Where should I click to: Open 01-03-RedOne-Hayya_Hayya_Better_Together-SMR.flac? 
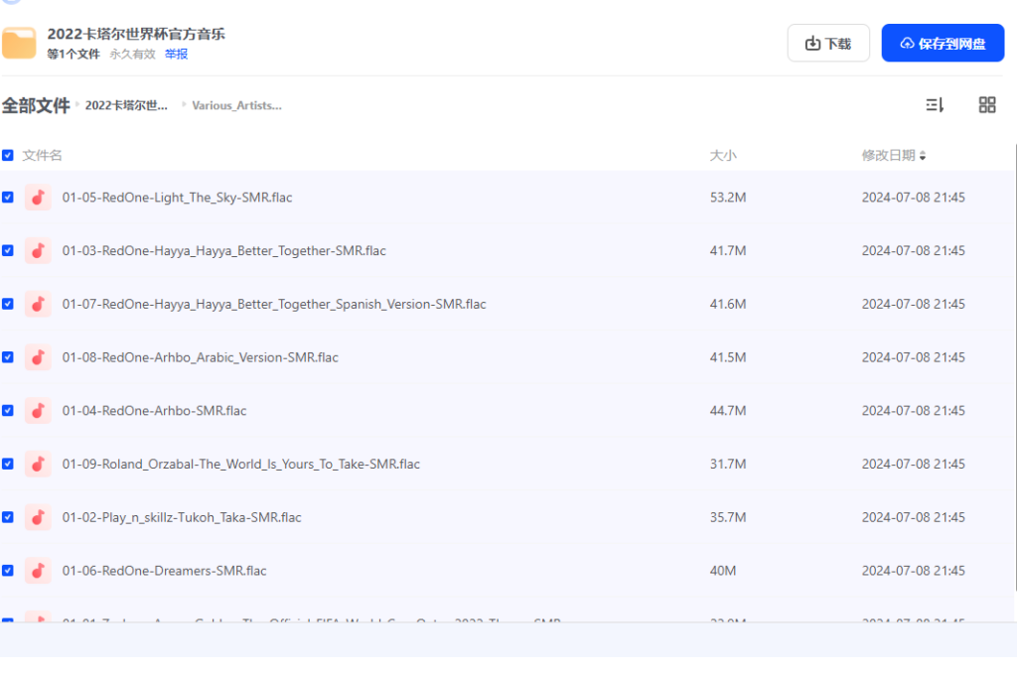[x=223, y=250]
